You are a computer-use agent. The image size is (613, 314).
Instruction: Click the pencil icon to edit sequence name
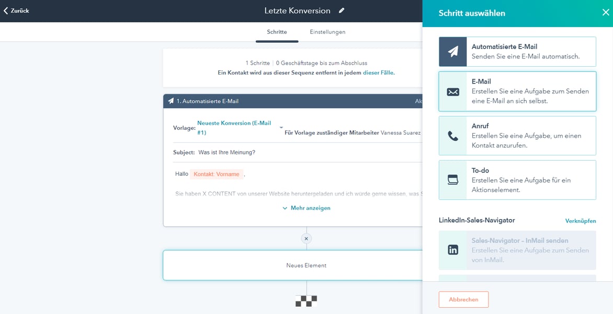[x=342, y=10]
